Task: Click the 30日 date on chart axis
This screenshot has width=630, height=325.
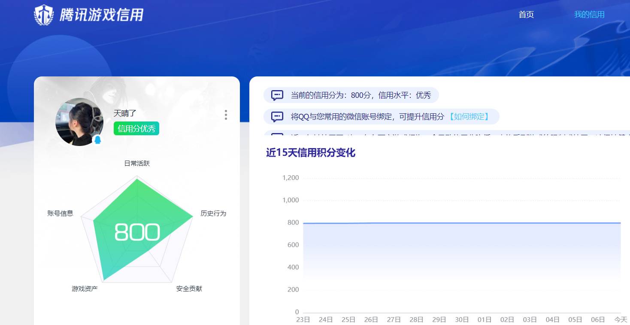Action: pyautogui.click(x=462, y=319)
